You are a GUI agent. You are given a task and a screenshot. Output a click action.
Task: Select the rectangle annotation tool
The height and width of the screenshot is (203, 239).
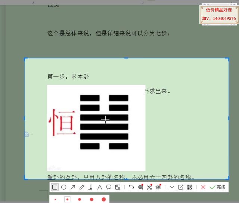[55, 187]
